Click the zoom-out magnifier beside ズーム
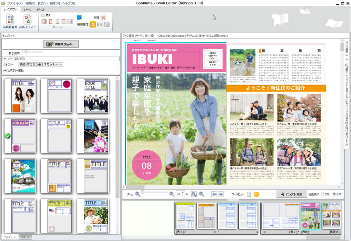The image size is (351, 241). 138,194
